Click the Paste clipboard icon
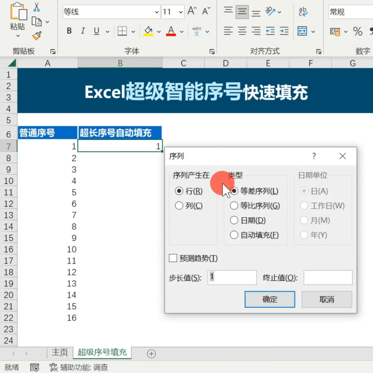 19,11
